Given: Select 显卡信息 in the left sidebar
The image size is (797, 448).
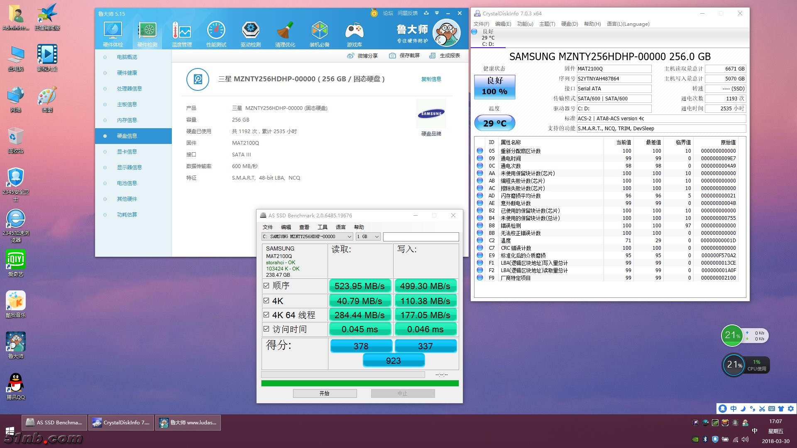Looking at the screenshot, I should click(x=127, y=152).
